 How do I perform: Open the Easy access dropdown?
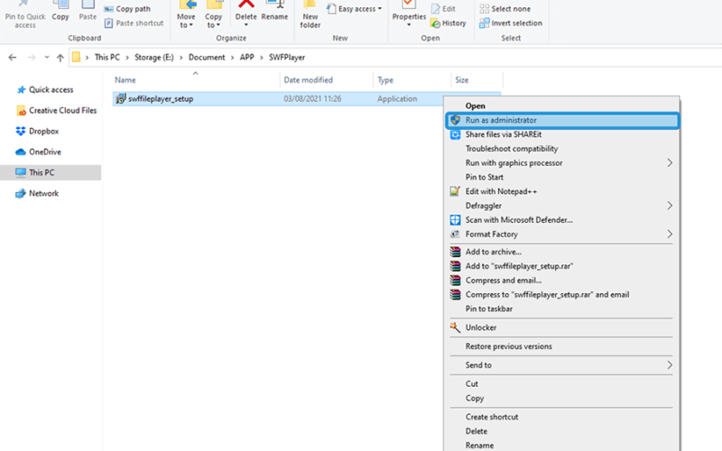pyautogui.click(x=355, y=9)
